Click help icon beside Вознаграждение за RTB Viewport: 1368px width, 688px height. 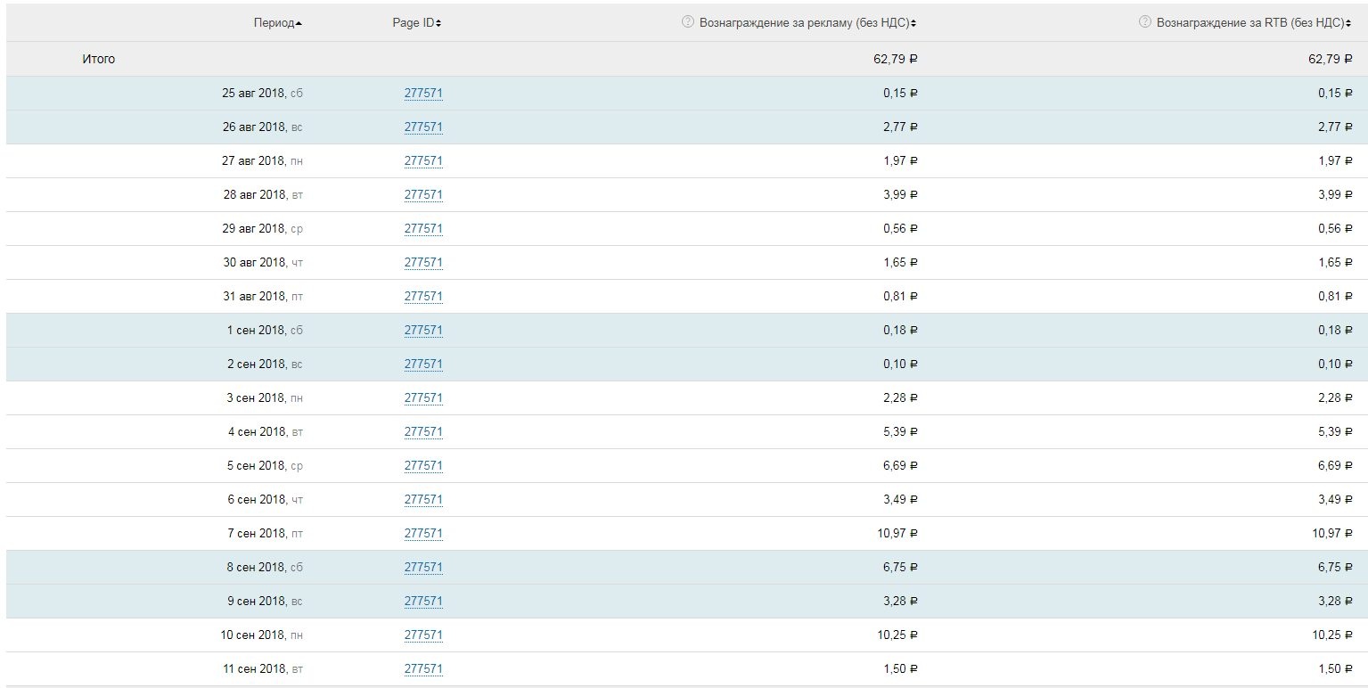1145,22
